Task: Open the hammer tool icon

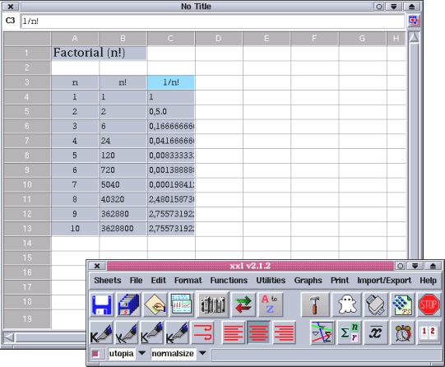Action: (x=315, y=304)
